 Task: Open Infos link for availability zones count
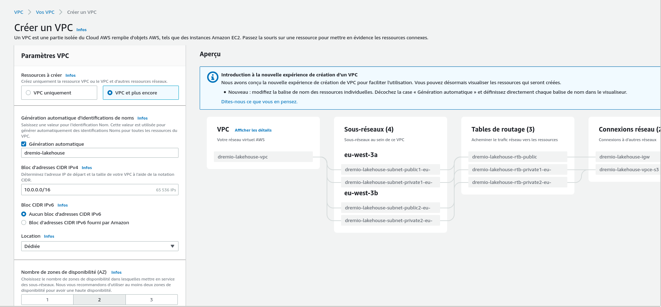pyautogui.click(x=116, y=272)
